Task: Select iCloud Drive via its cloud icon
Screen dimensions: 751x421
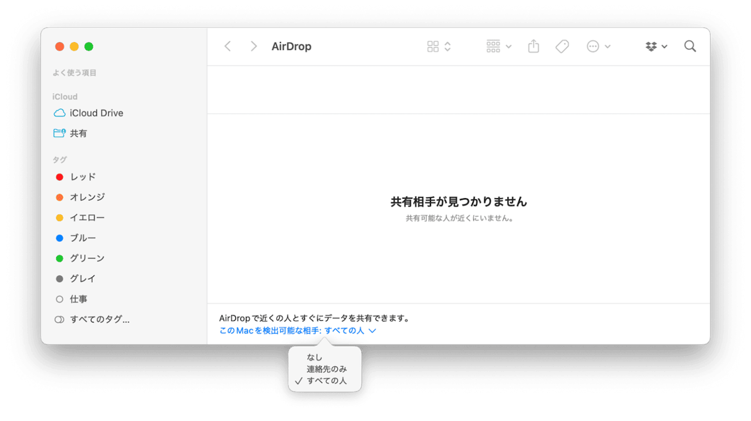Action: point(61,113)
